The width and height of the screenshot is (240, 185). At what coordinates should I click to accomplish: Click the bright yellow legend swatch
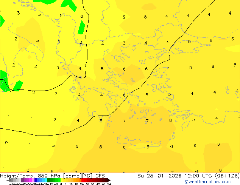(x=62, y=180)
